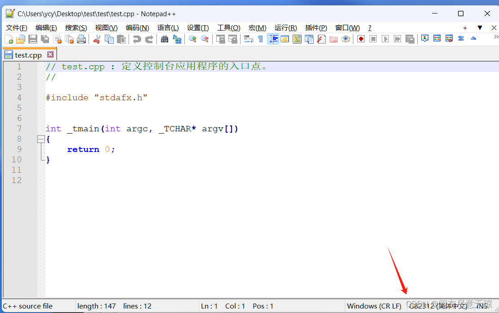The image size is (499, 313).
Task: Click Windows (CR LF) in status bar
Action: (x=374, y=306)
